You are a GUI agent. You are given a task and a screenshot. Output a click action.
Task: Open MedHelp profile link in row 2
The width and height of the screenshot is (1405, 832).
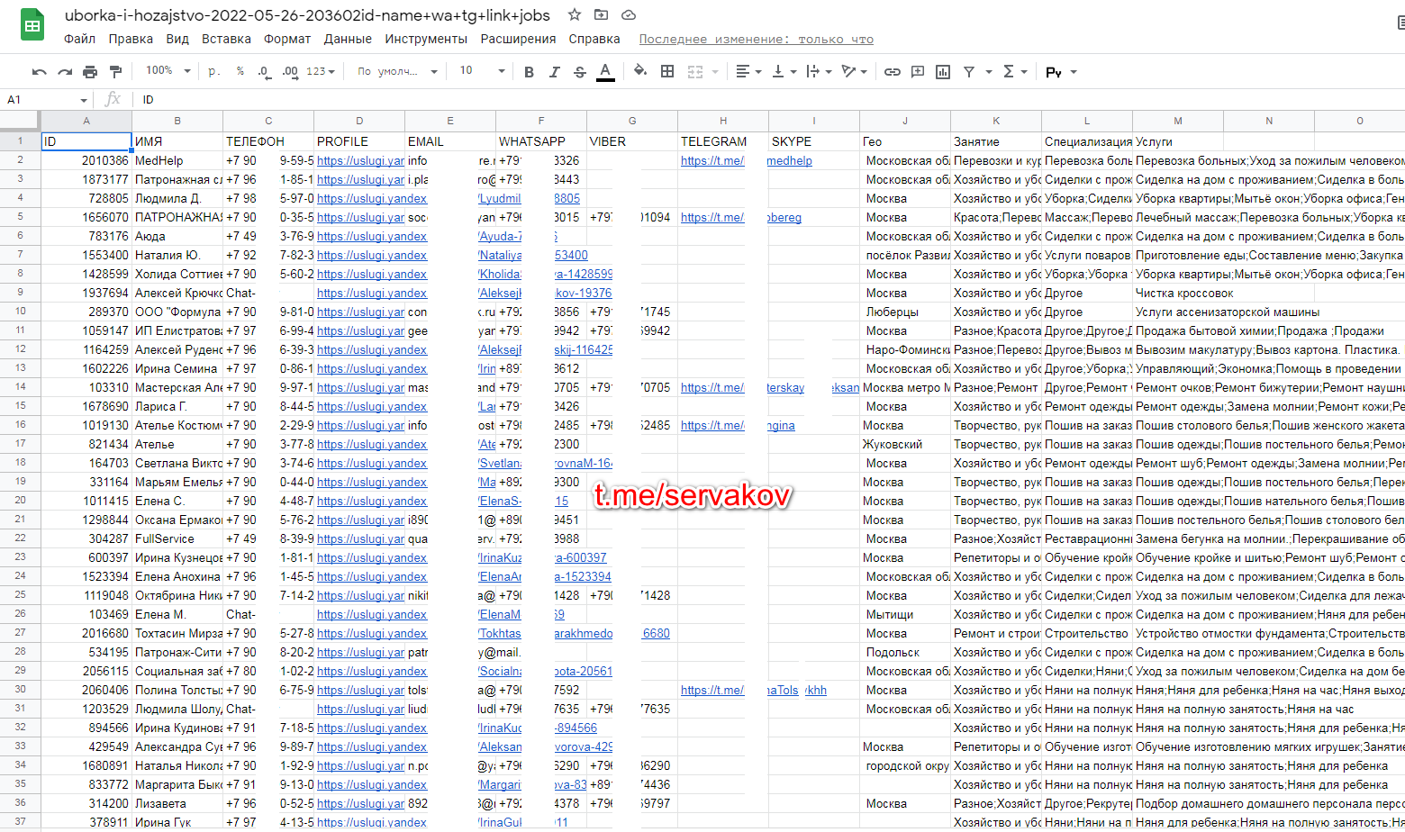[x=360, y=160]
